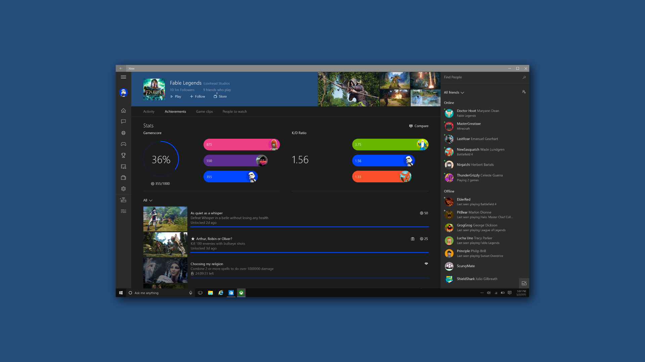Show hidden system tray icons
Image resolution: width=645 pixels, height=362 pixels.
click(482, 293)
